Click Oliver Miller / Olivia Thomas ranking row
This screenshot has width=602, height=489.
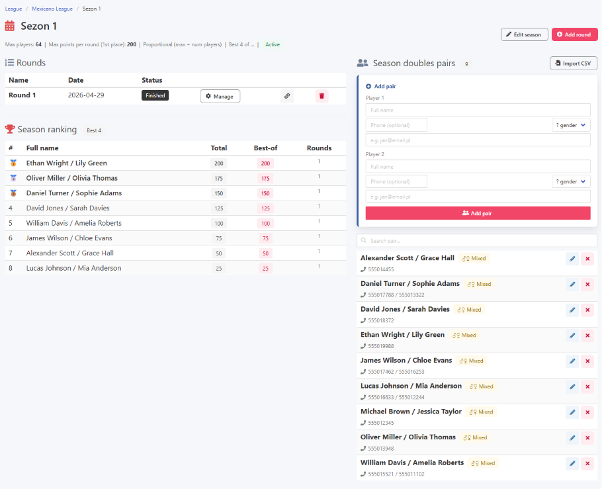pyautogui.click(x=175, y=178)
